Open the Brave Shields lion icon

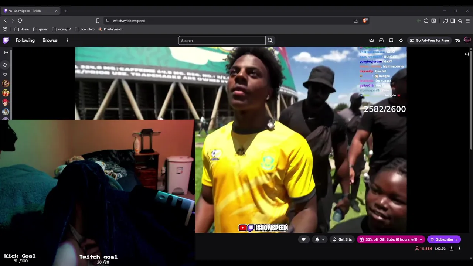pos(365,20)
